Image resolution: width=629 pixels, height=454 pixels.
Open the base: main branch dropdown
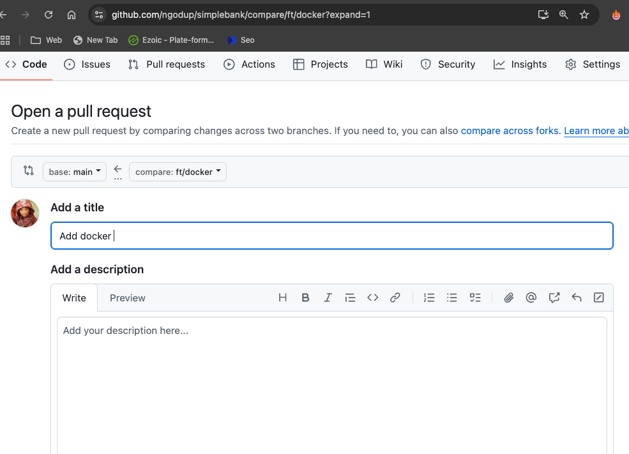point(75,172)
